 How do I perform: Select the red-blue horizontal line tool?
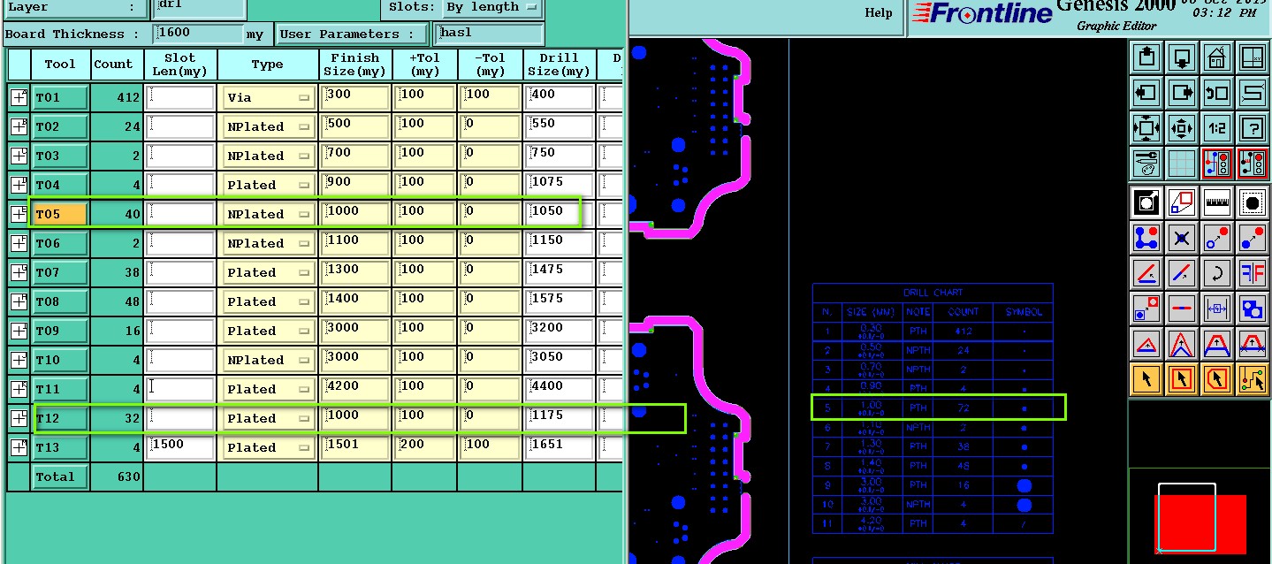[1182, 309]
